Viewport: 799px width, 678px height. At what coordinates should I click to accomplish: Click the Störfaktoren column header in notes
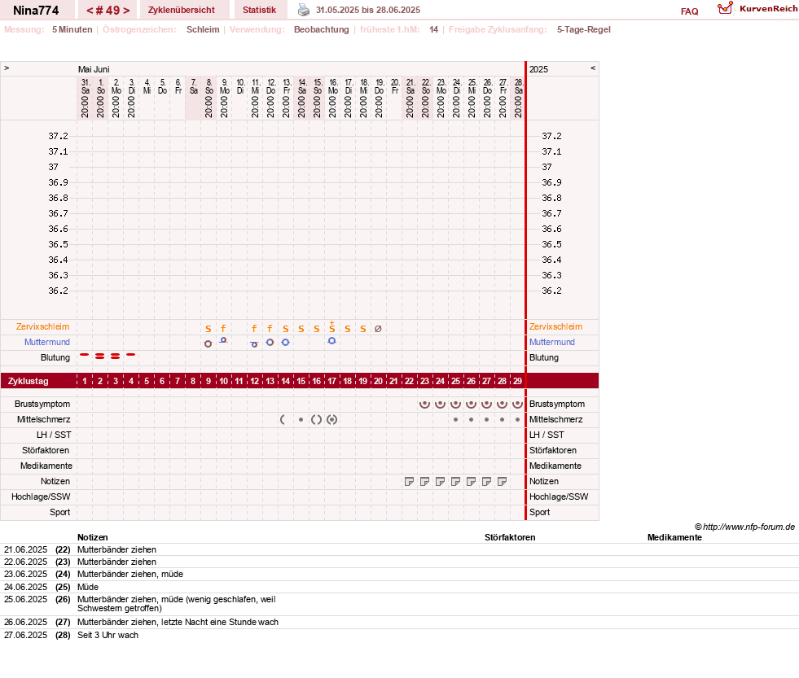coord(510,537)
